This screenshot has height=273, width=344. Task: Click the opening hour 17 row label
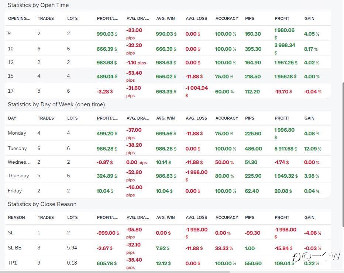[x=10, y=92]
